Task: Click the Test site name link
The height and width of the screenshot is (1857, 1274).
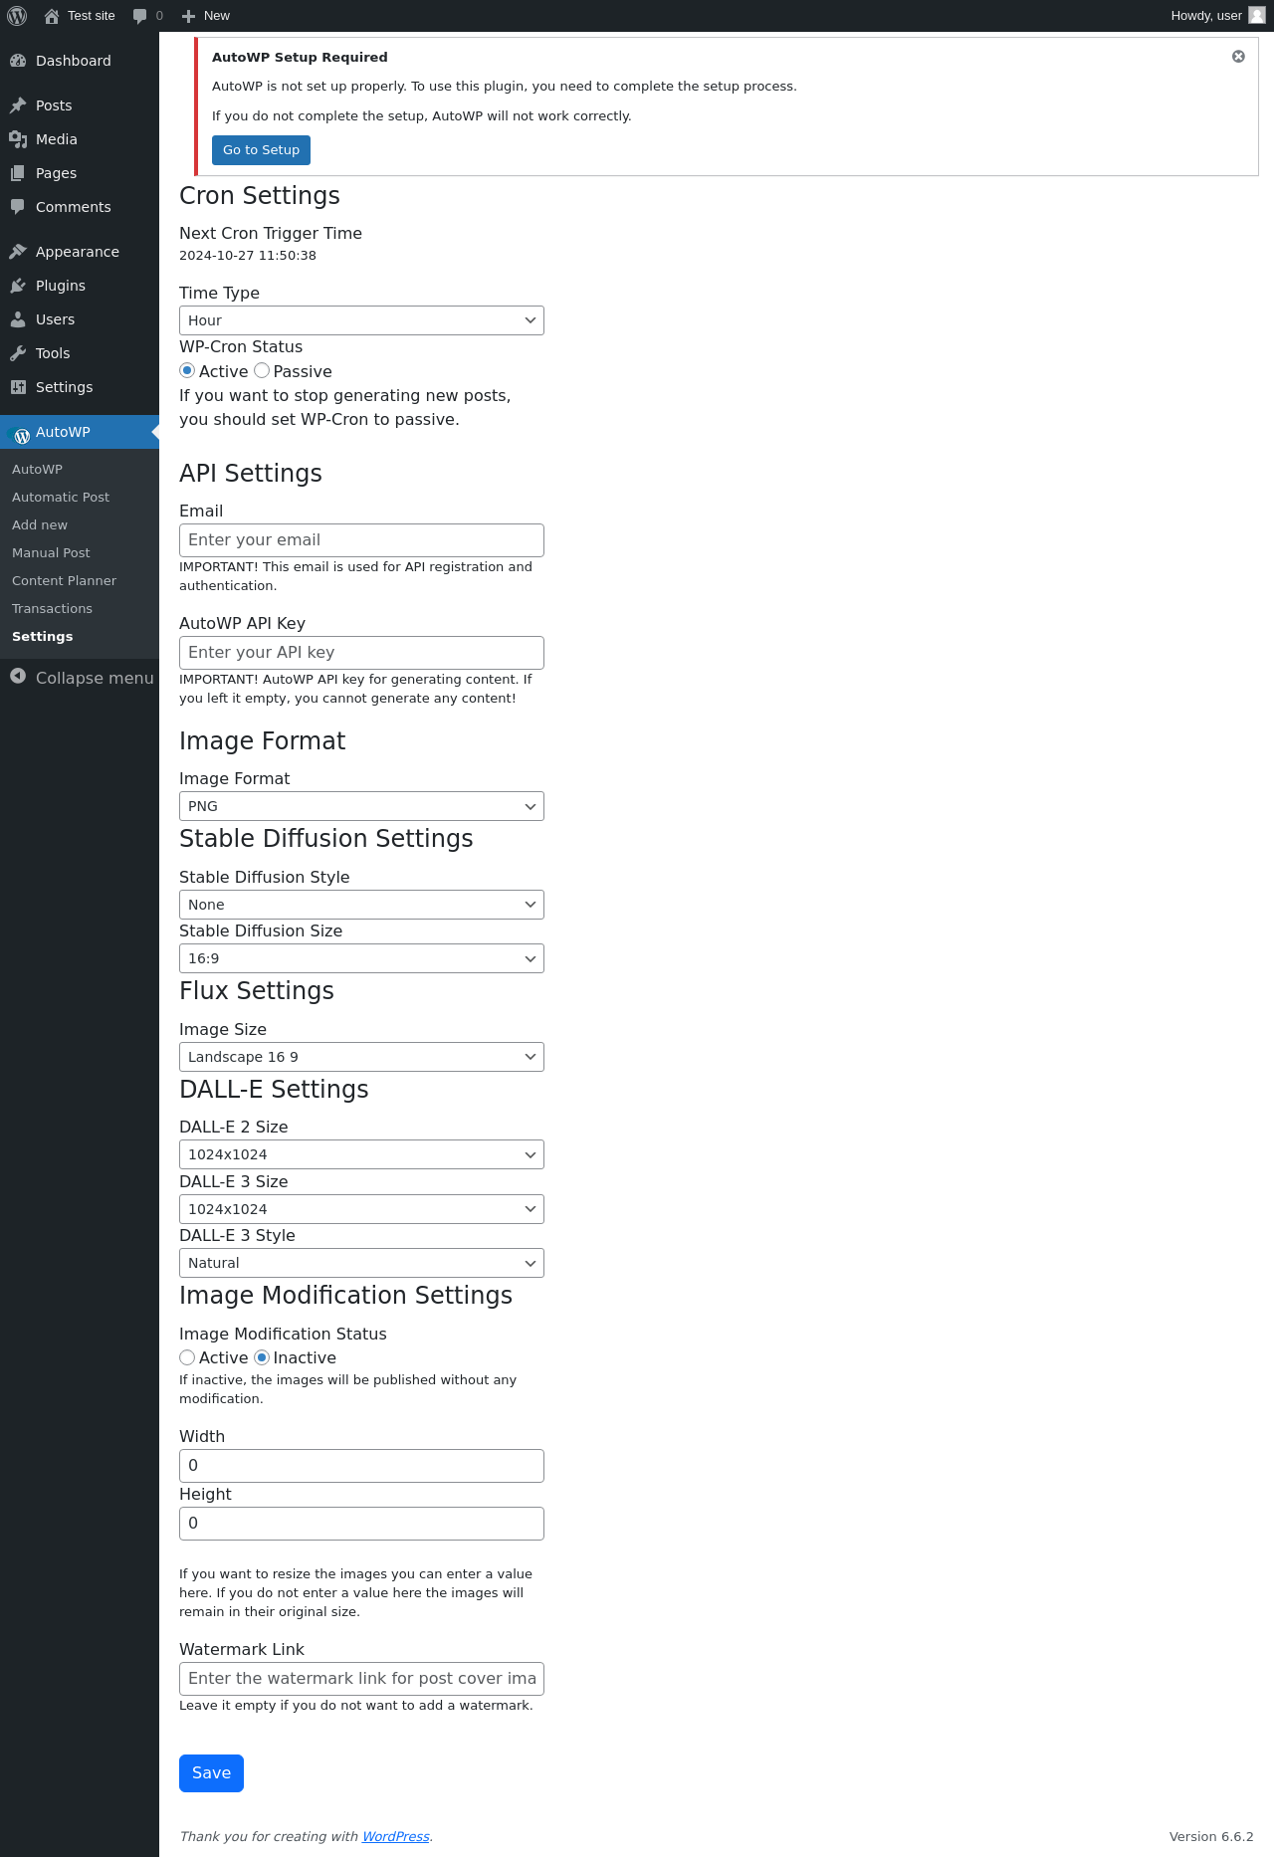Action: [x=92, y=16]
